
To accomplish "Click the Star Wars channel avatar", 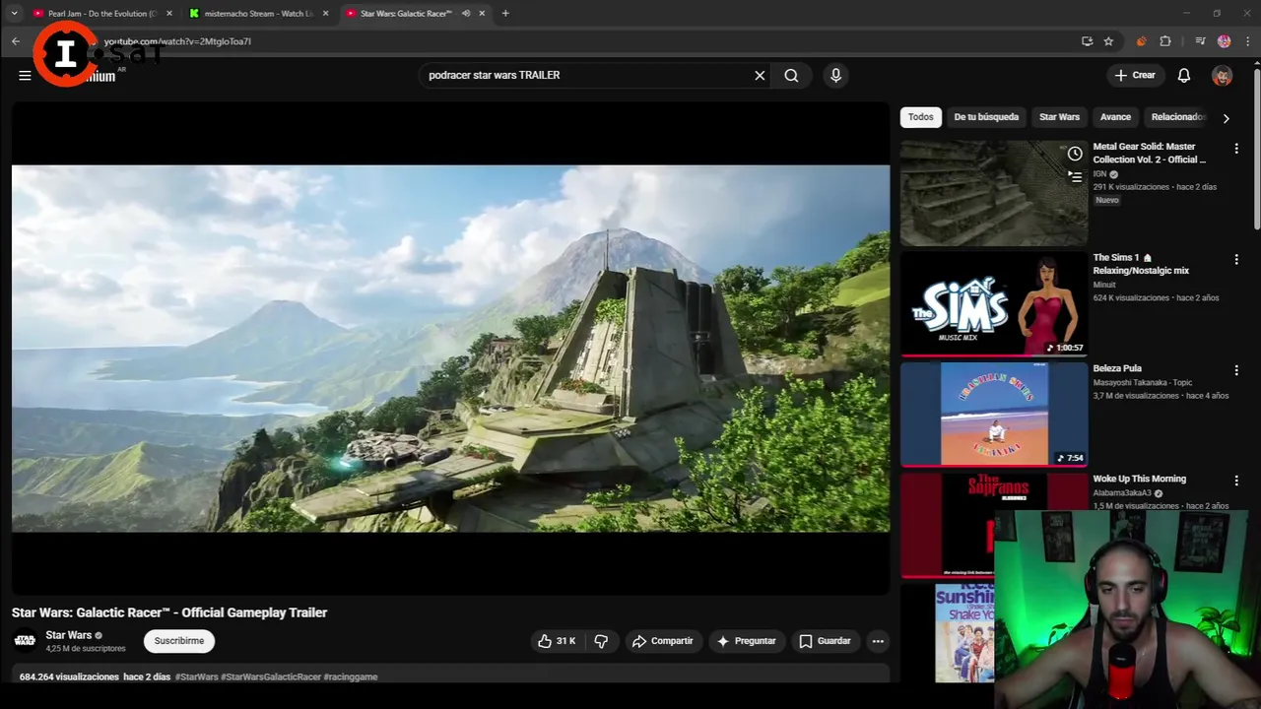I will [25, 641].
